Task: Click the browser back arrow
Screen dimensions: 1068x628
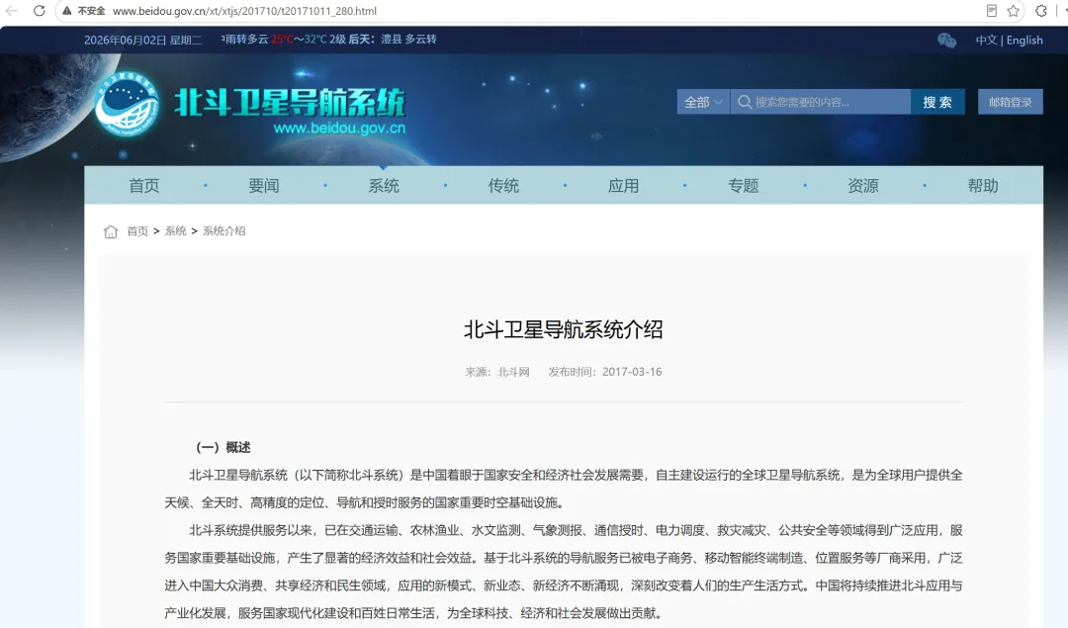Action: [12, 11]
